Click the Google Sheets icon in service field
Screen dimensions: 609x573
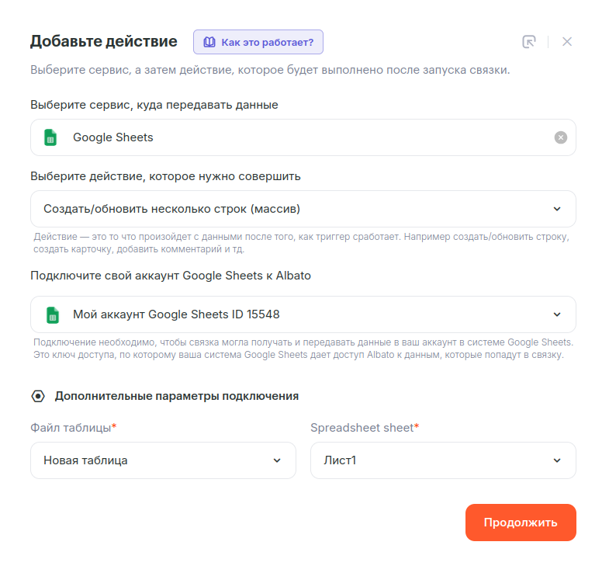51,137
